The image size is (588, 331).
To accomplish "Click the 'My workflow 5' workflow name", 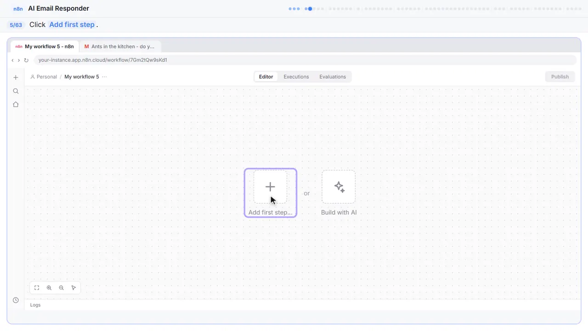I will click(82, 77).
